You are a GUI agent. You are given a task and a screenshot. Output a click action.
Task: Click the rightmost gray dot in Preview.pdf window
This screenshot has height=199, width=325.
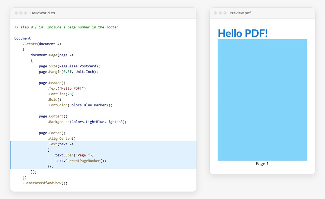coord(225,13)
